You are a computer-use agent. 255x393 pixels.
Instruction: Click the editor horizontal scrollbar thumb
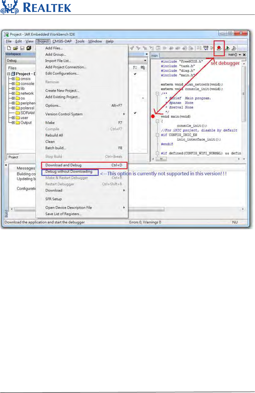161,159
